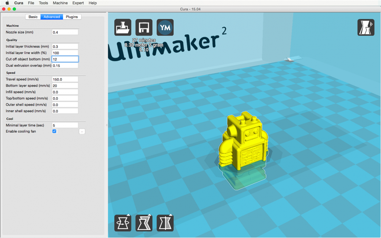Viewport: 381px width, 238px height.
Task: Click the 'Cool' section heading
Action: coord(10,119)
